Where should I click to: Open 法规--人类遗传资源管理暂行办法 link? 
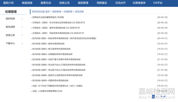click(47, 91)
